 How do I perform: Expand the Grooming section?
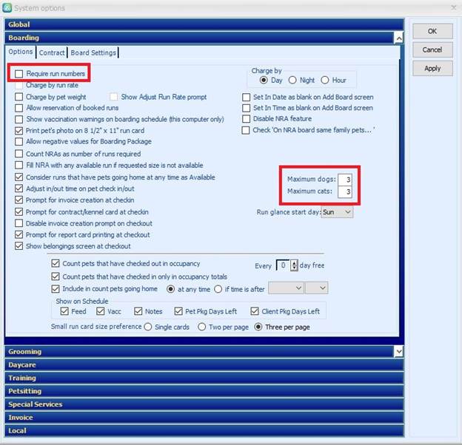point(200,352)
